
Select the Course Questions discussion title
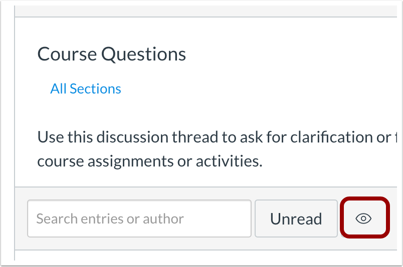[112, 54]
